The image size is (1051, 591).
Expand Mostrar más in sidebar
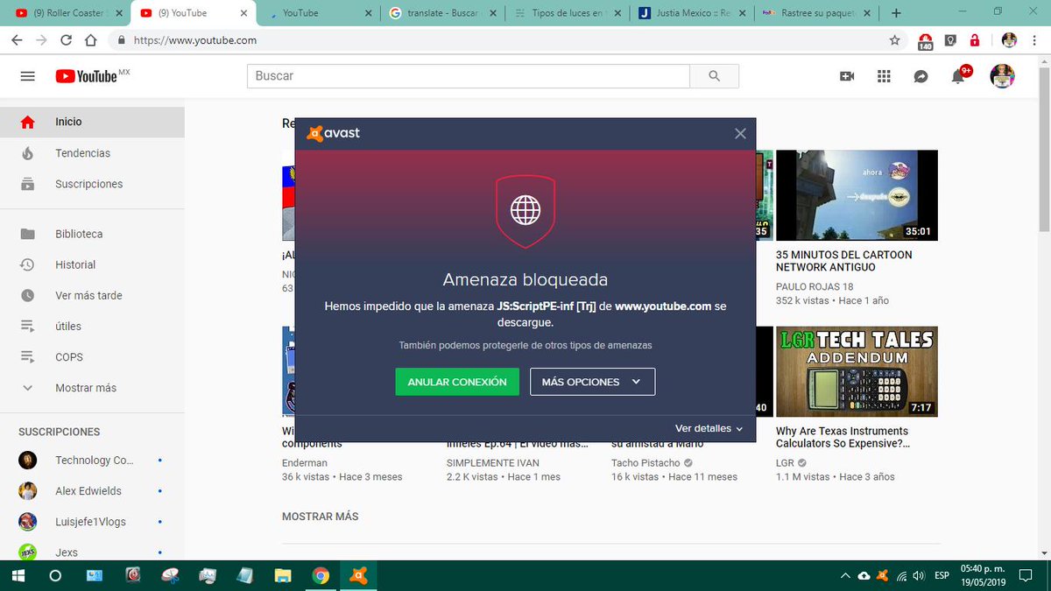tap(92, 388)
